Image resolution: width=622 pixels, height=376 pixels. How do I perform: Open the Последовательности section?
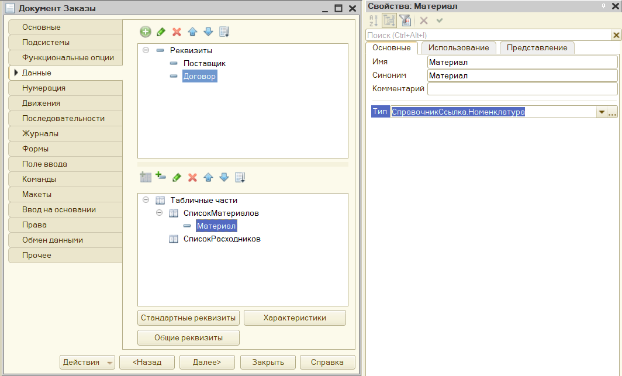click(65, 119)
